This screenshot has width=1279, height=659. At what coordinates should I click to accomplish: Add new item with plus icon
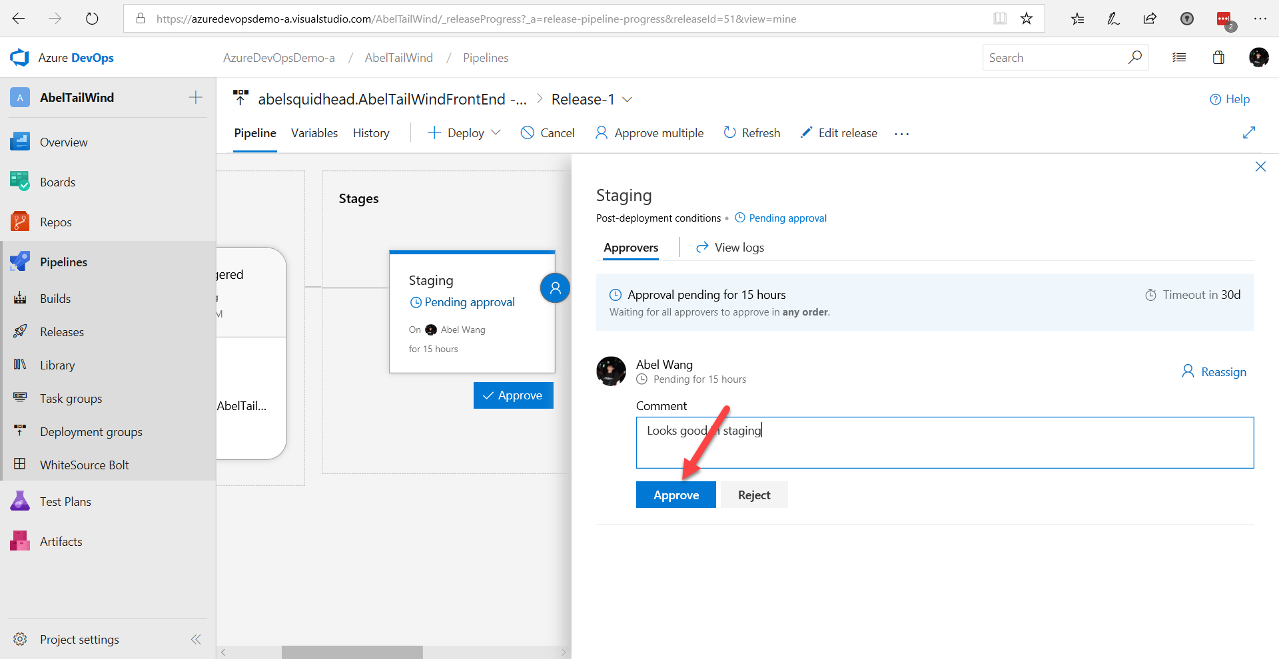196,97
